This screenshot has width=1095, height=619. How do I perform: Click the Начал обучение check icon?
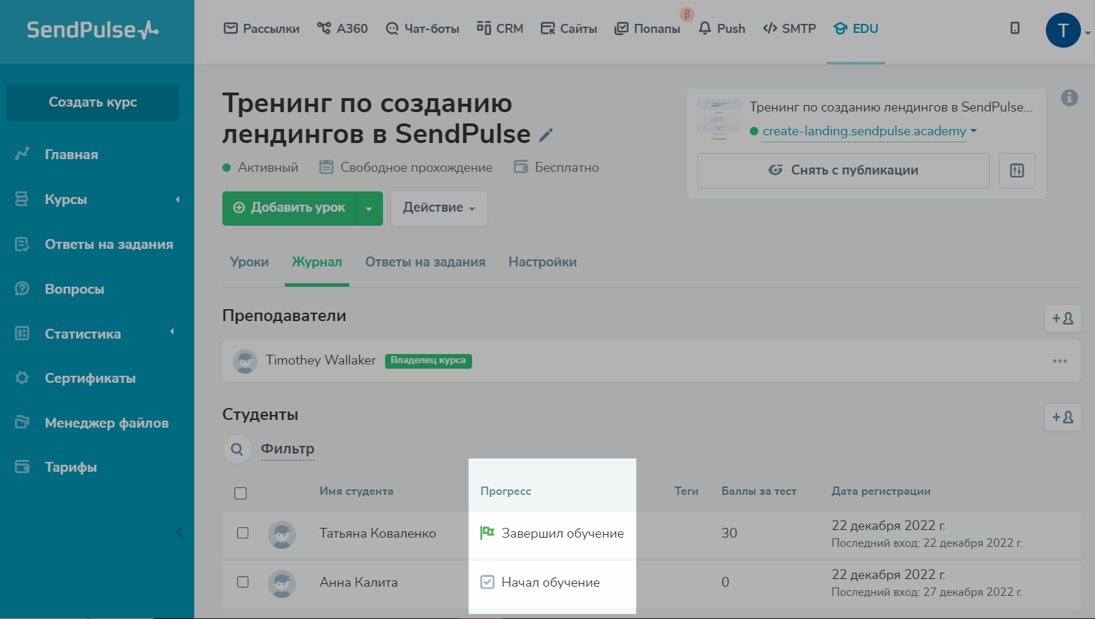(x=488, y=582)
